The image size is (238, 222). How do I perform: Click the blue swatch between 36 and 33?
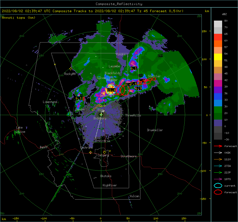coord(218,96)
